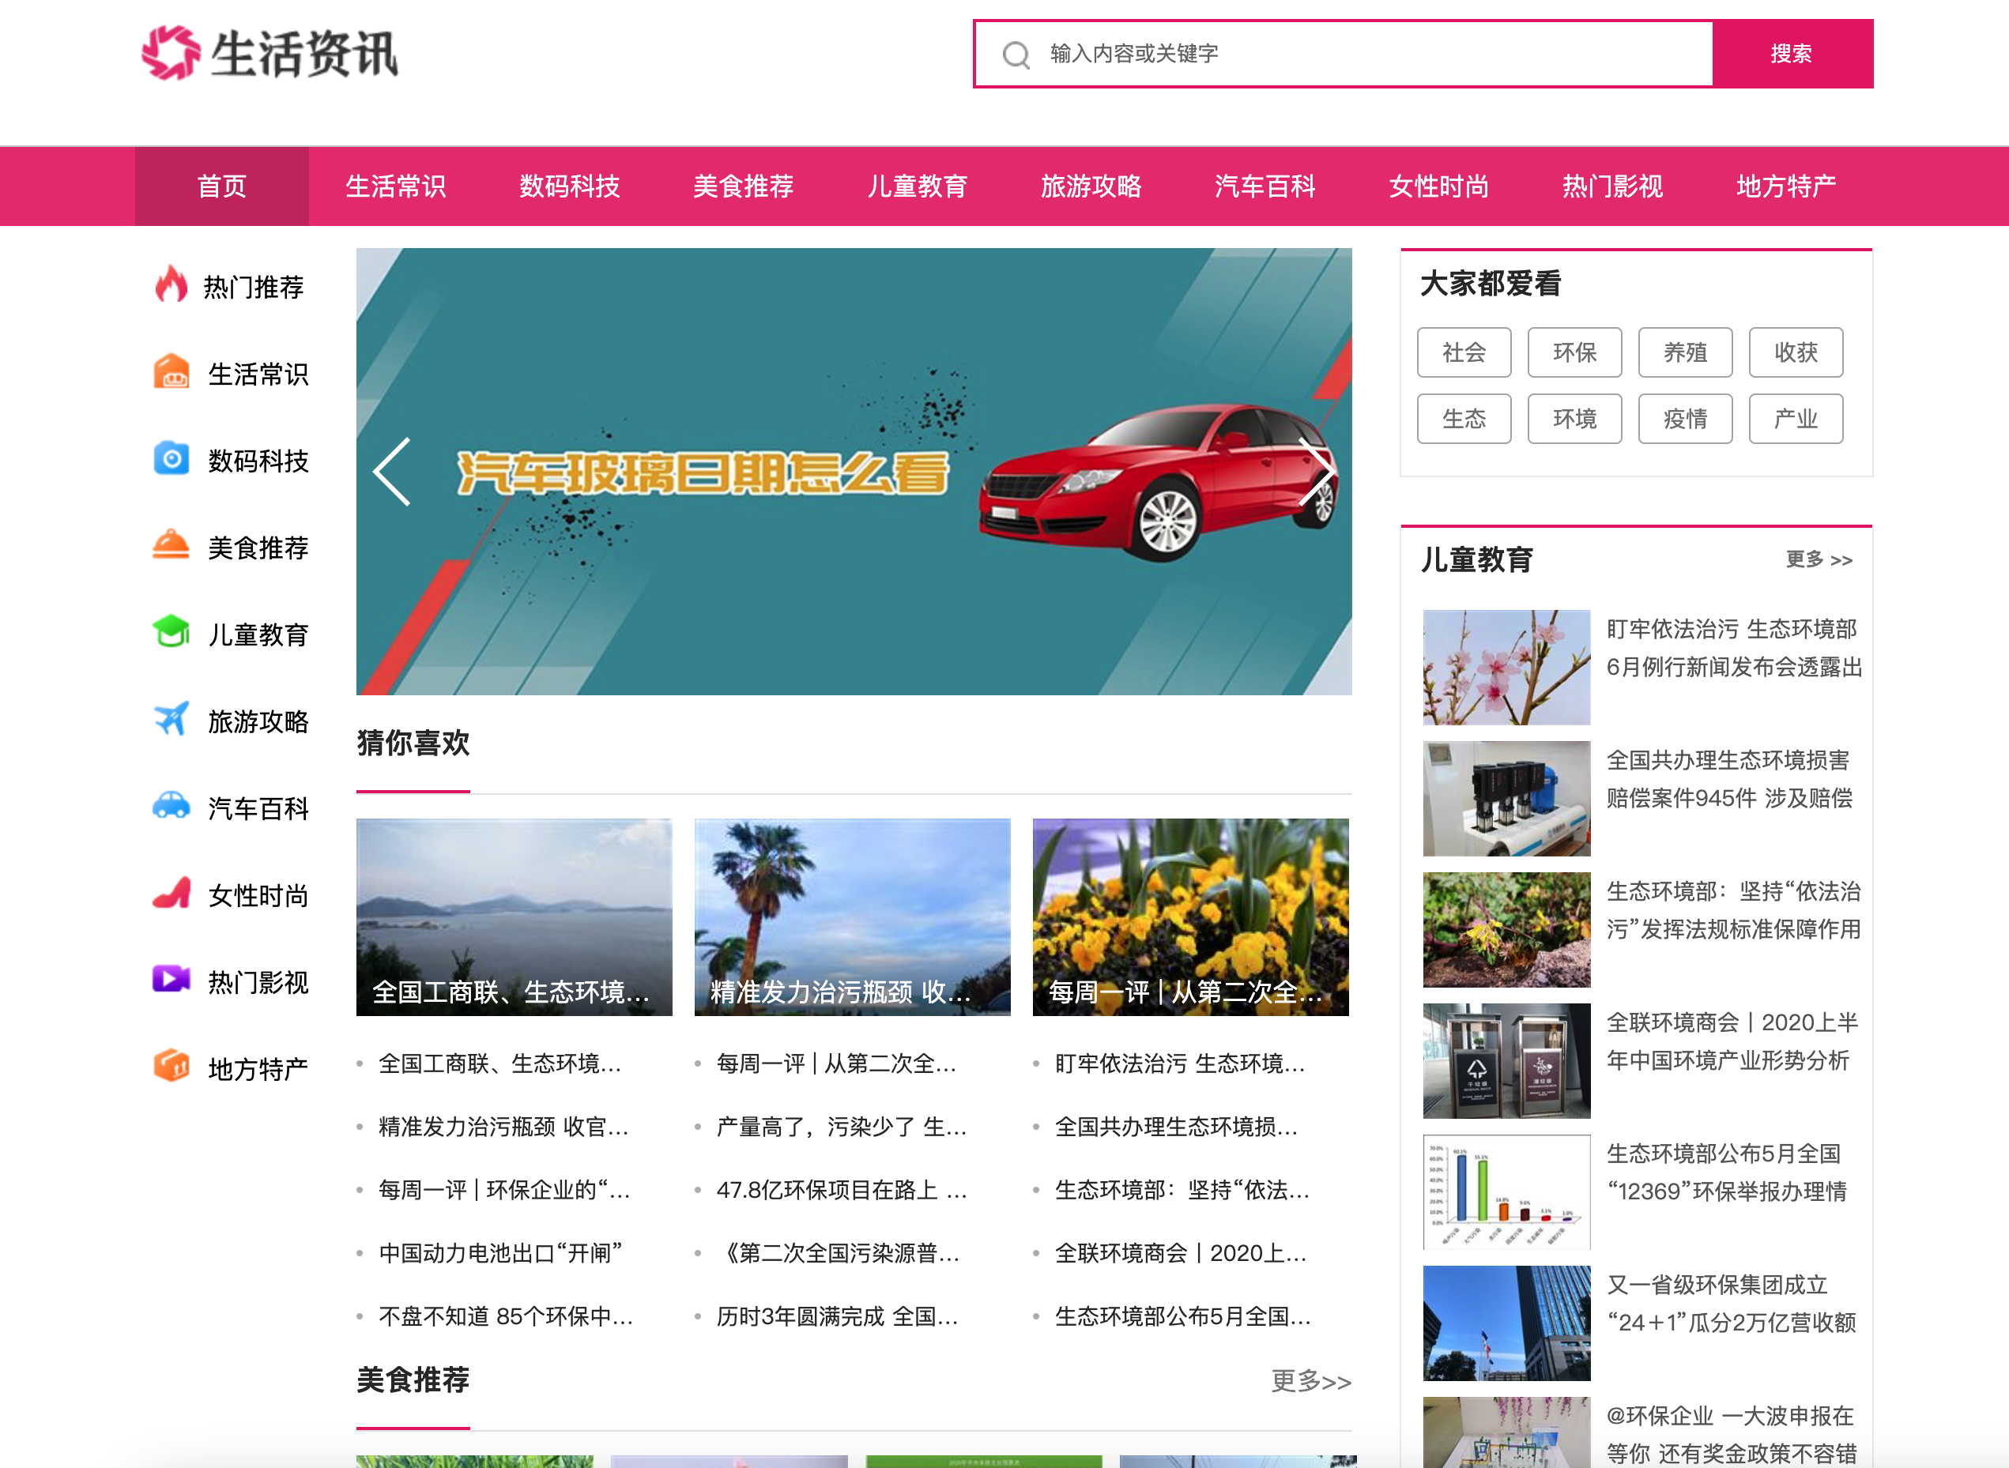Select the 社会 tag

pyautogui.click(x=1464, y=352)
